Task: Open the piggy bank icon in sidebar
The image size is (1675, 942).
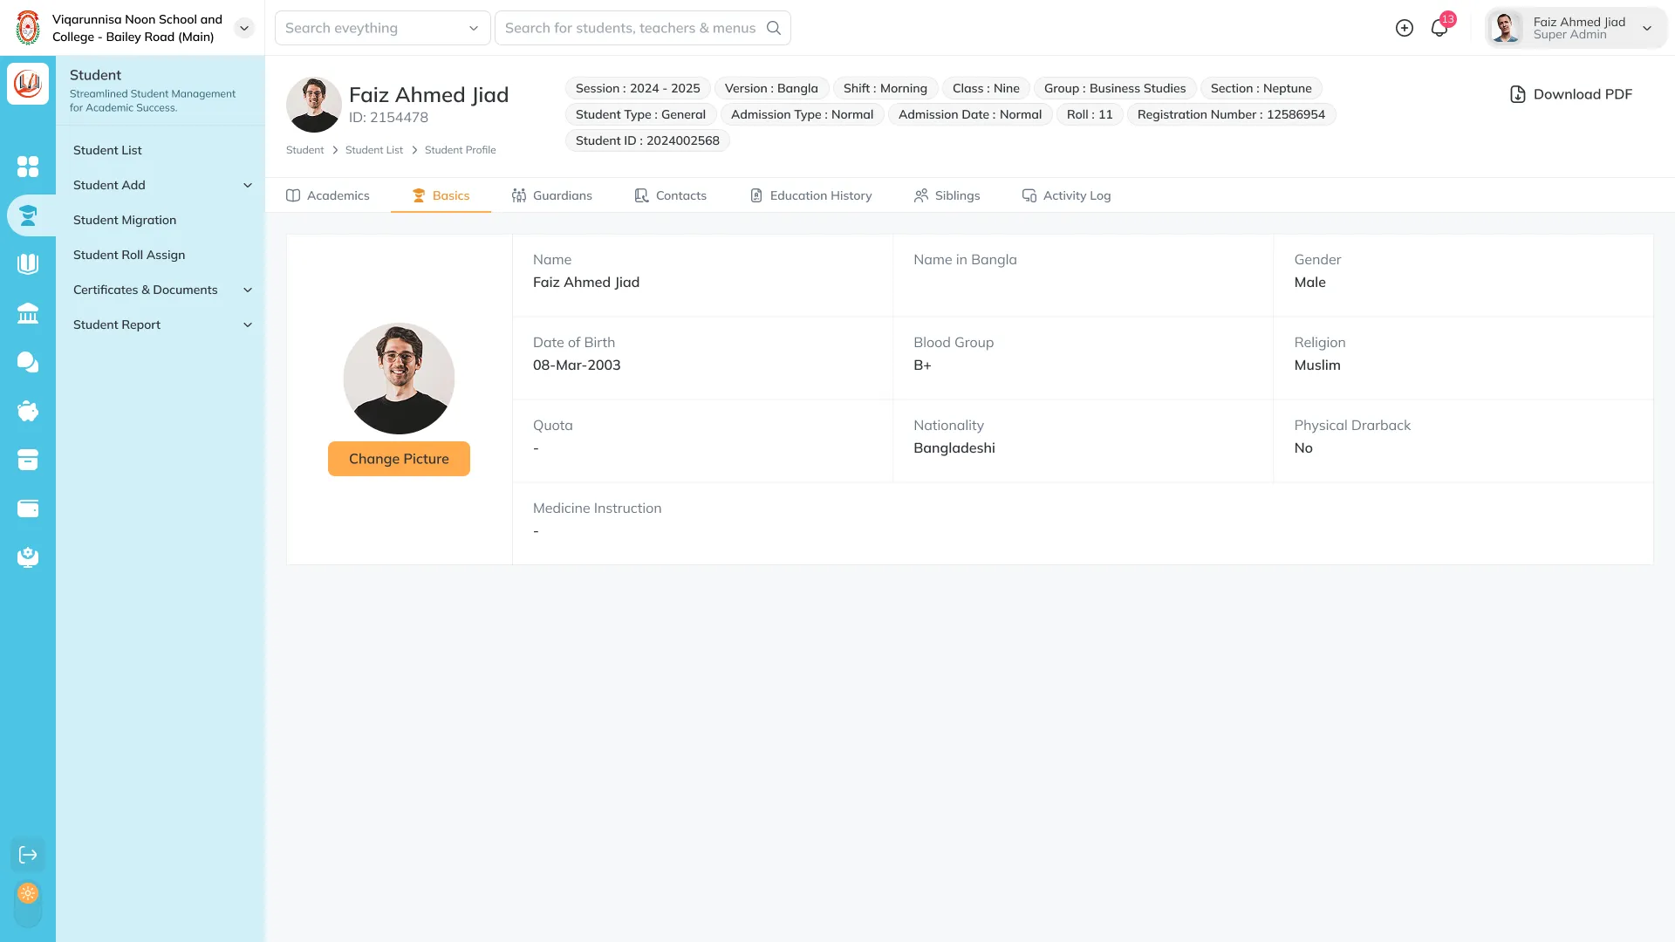Action: (28, 411)
